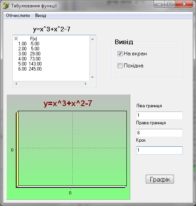The width and height of the screenshot is (196, 206).
Task: Select the row 1.00 -5.00
Action: tap(29, 44)
